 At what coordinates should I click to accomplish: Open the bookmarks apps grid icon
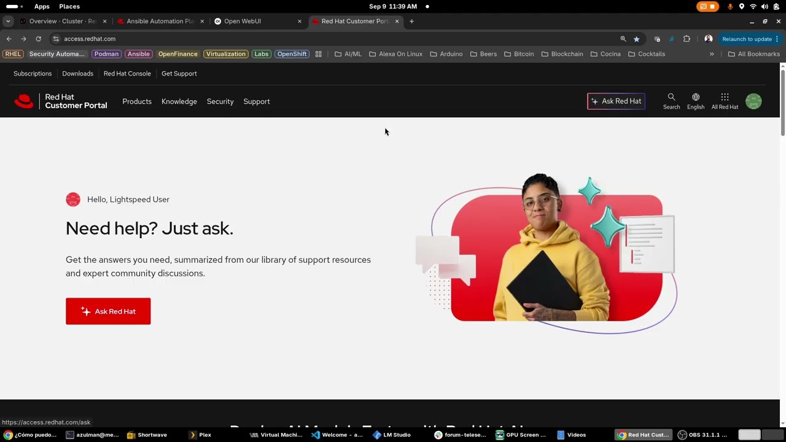coord(318,54)
